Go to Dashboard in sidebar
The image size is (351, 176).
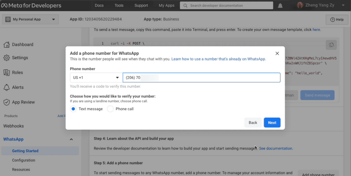point(23,45)
